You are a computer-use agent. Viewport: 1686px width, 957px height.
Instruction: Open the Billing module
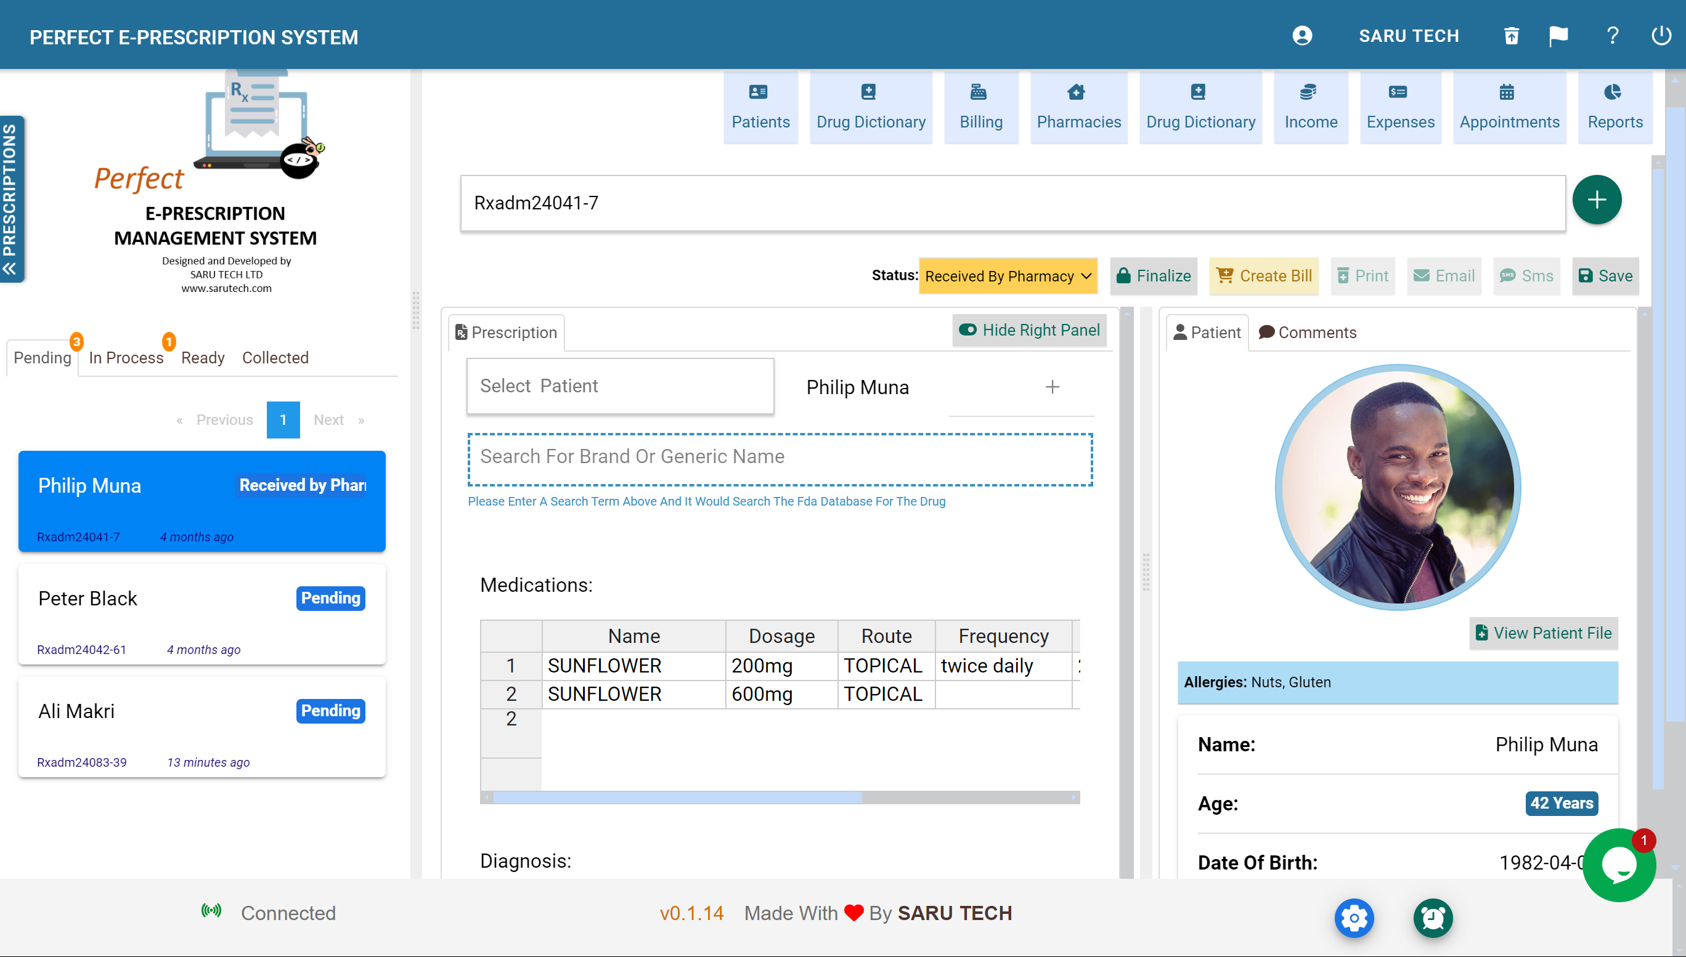coord(980,108)
